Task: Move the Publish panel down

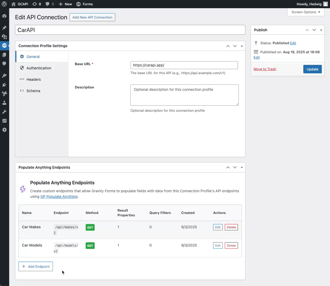Action: [314, 30]
